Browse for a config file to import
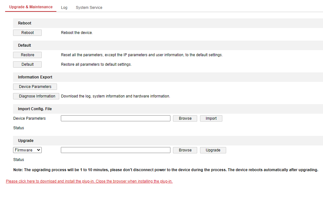Image resolution: width=323 pixels, height=201 pixels. coord(185,118)
